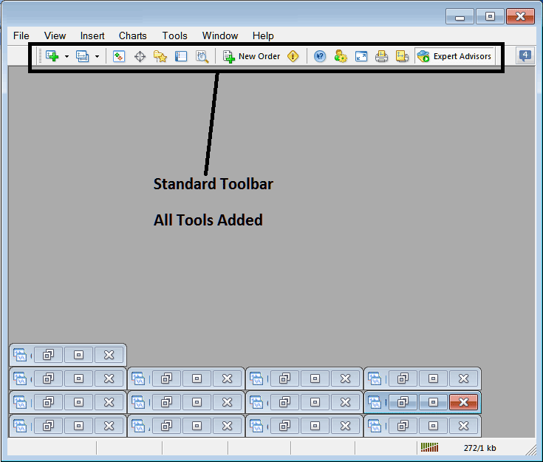Image resolution: width=543 pixels, height=462 pixels.
Task: Click the New Chart icon
Action: [52, 56]
